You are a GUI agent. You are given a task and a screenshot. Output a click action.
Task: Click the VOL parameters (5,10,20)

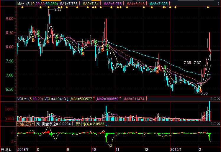[x=35, y=99]
